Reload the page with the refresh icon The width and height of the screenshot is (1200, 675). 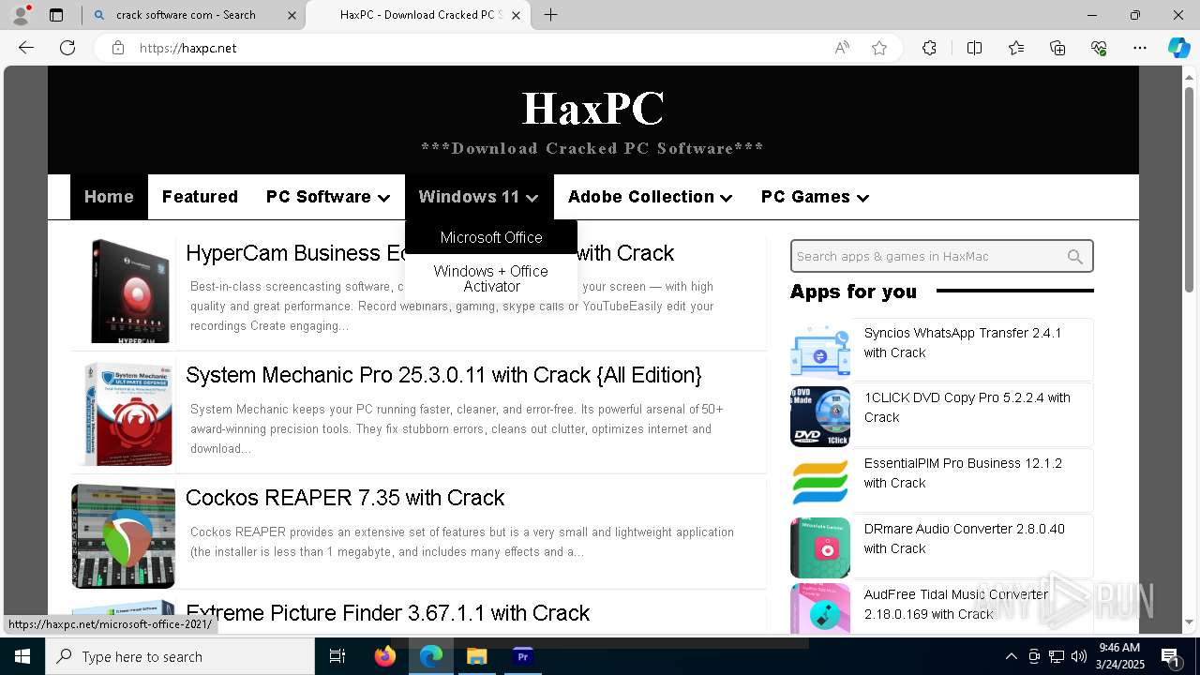pos(67,48)
